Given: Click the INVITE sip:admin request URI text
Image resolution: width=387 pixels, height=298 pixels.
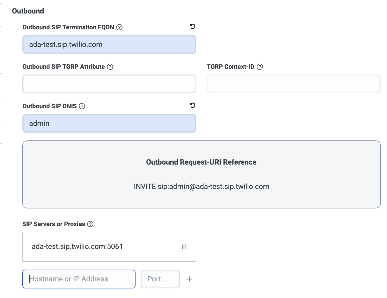Looking at the screenshot, I should (201, 187).
